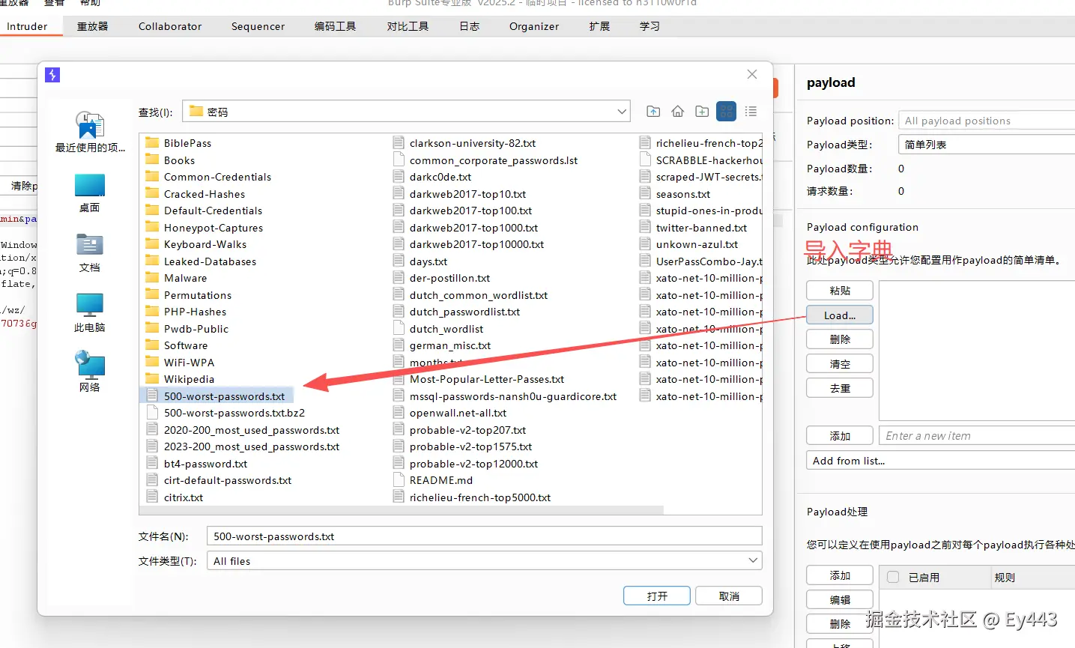The image size is (1075, 648).
Task: Click the Up One Level folder icon
Action: [x=653, y=112]
